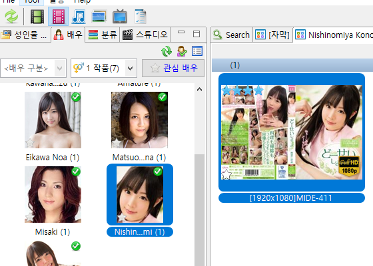Select the green film strip video icon
Viewport: 373px width, 266px height.
click(x=37, y=17)
